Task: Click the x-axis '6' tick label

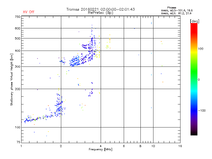Action: pyautogui.click(x=124, y=146)
